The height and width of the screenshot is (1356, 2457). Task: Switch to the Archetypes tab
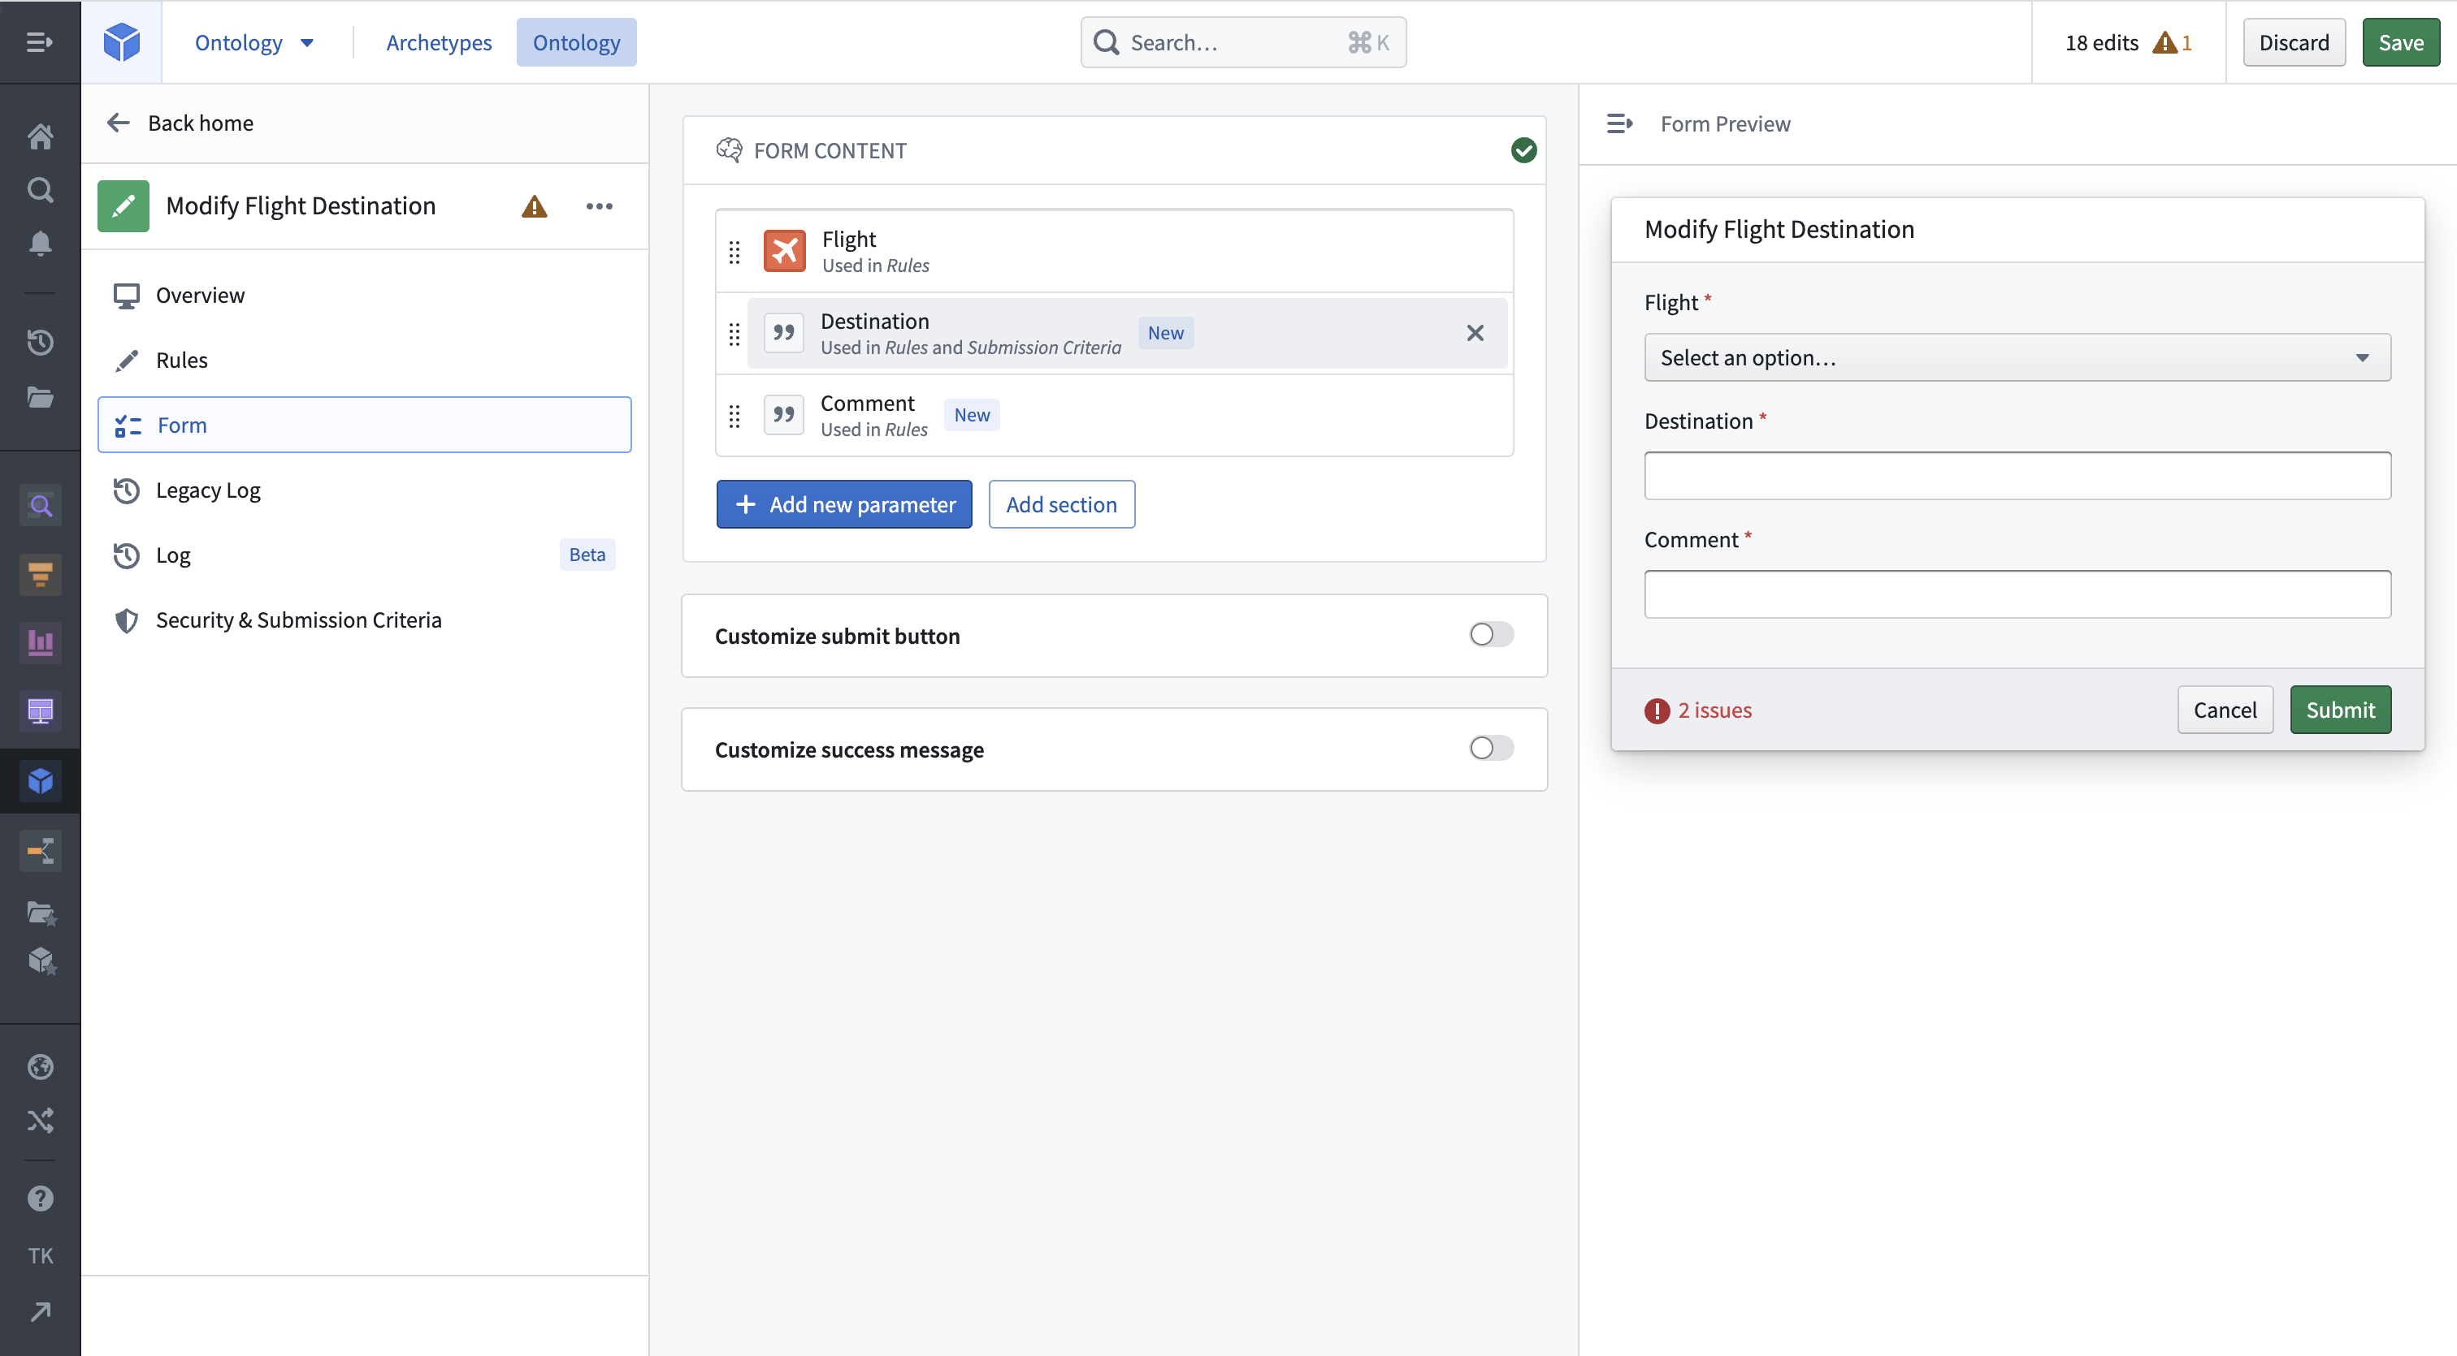[x=439, y=42]
